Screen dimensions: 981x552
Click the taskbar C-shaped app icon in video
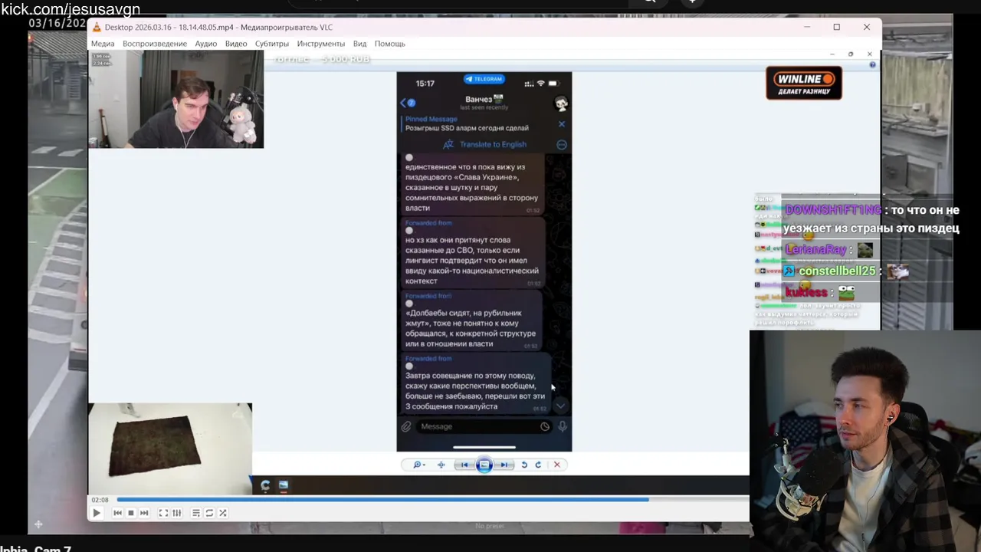pos(265,485)
